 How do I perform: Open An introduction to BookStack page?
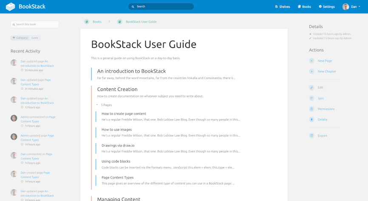[131, 71]
